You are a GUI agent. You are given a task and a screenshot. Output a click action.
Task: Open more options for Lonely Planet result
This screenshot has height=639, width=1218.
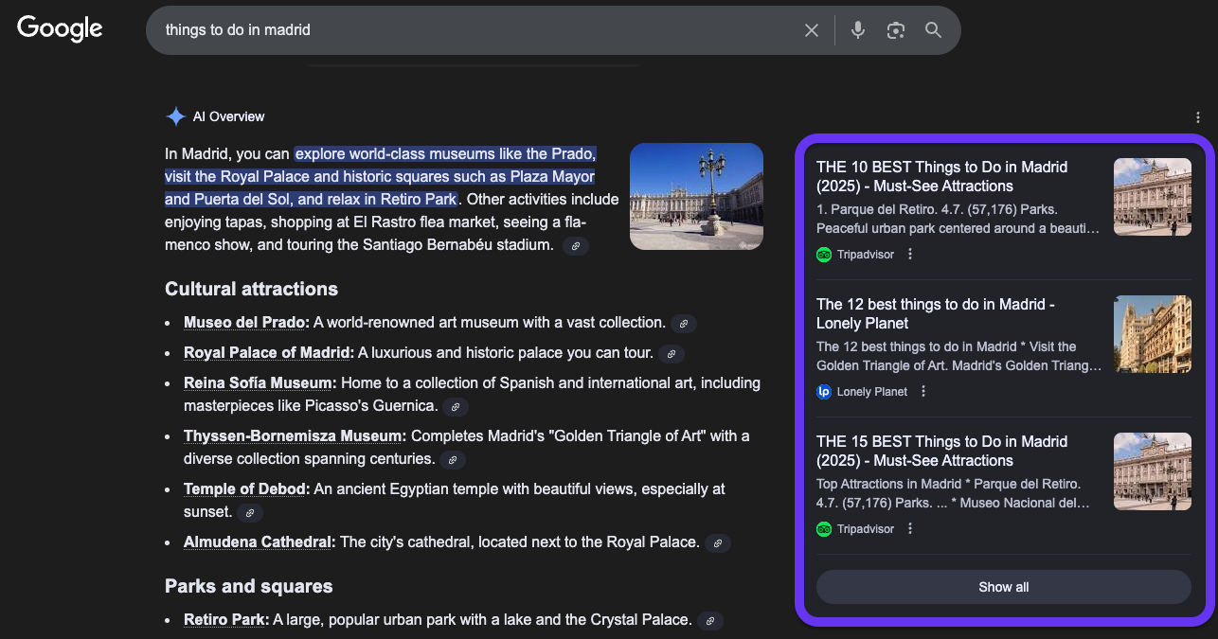[x=923, y=392]
